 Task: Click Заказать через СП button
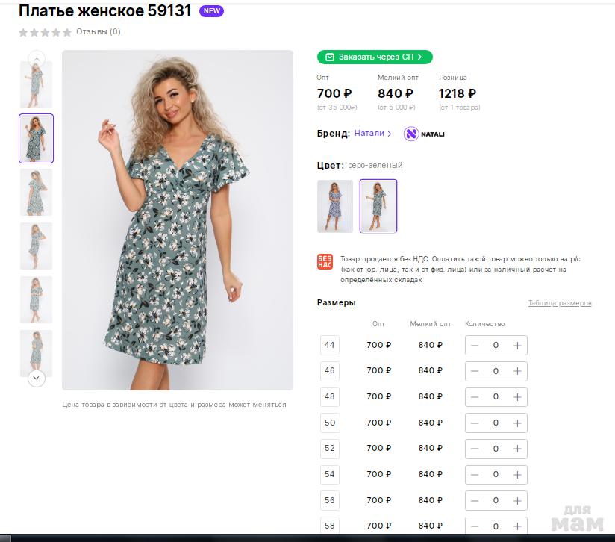pos(375,57)
